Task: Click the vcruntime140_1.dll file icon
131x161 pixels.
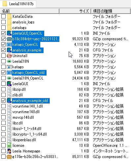Action: point(9,106)
